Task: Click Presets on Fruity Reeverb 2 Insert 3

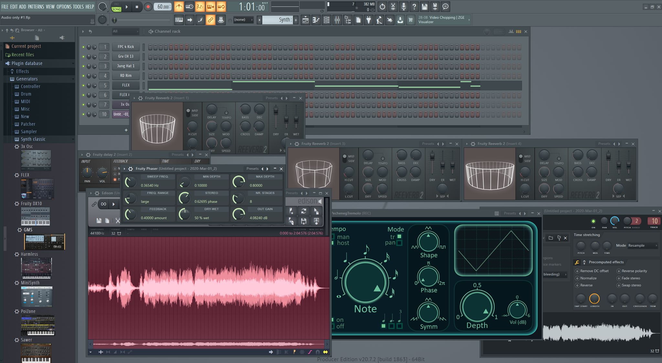Action: click(428, 144)
